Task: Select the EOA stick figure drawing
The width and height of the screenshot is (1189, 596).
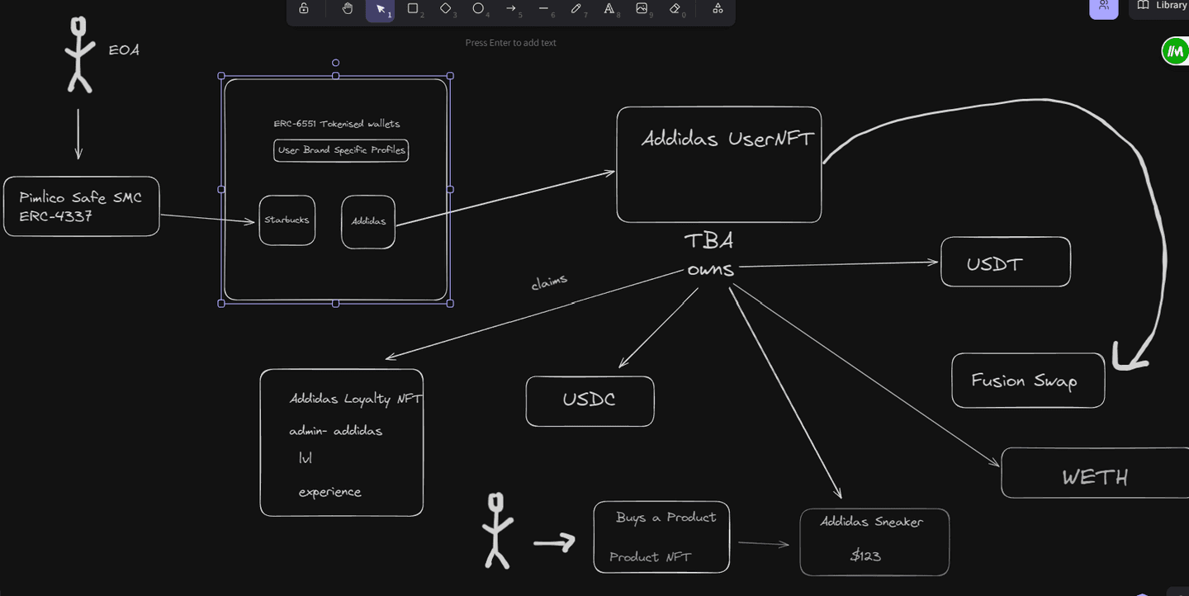Action: [x=79, y=55]
